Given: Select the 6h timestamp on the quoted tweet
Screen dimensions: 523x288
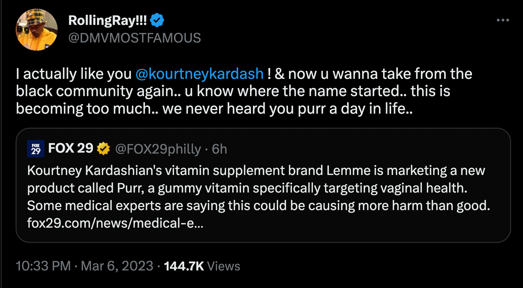Looking at the screenshot, I should pyautogui.click(x=219, y=149).
